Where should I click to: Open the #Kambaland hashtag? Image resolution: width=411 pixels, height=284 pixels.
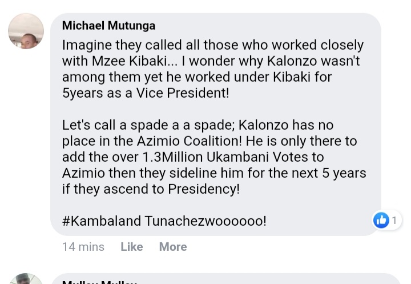(x=102, y=221)
